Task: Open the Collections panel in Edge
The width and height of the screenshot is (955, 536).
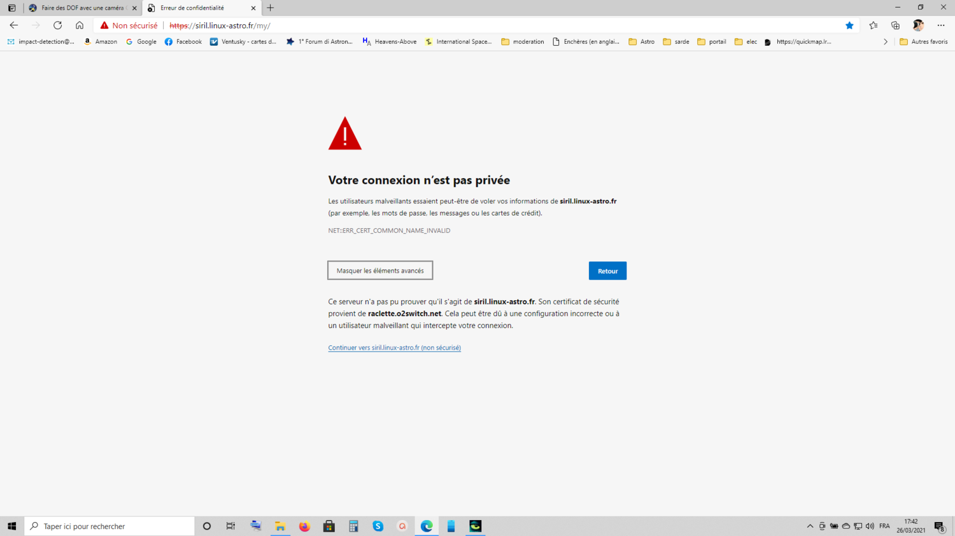Action: click(x=895, y=25)
